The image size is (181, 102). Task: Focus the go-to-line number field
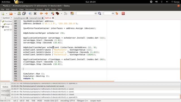(108, 13)
